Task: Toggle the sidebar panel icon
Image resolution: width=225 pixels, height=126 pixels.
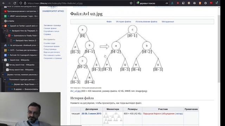Action: point(183,3)
